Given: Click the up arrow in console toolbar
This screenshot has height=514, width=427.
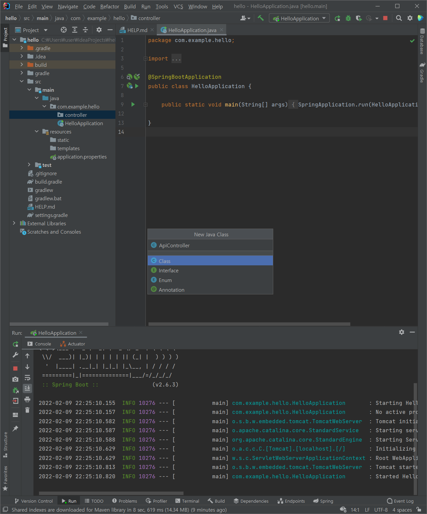Looking at the screenshot, I should tap(27, 356).
